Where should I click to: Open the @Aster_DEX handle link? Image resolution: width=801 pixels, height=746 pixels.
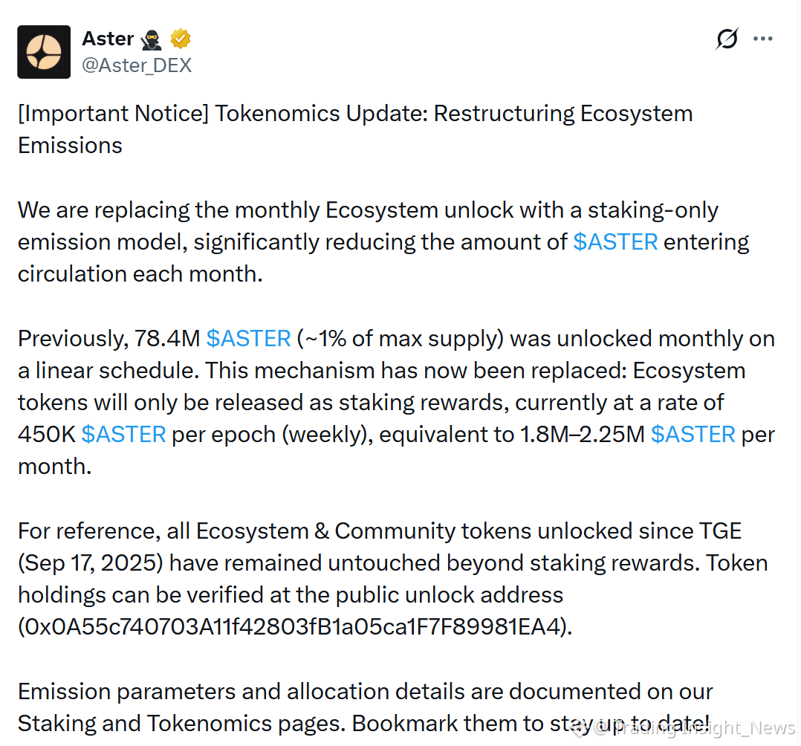tap(137, 65)
